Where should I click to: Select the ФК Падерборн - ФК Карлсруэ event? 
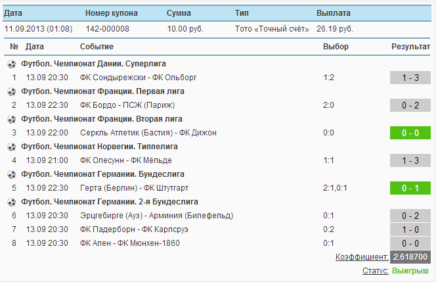tap(134, 229)
